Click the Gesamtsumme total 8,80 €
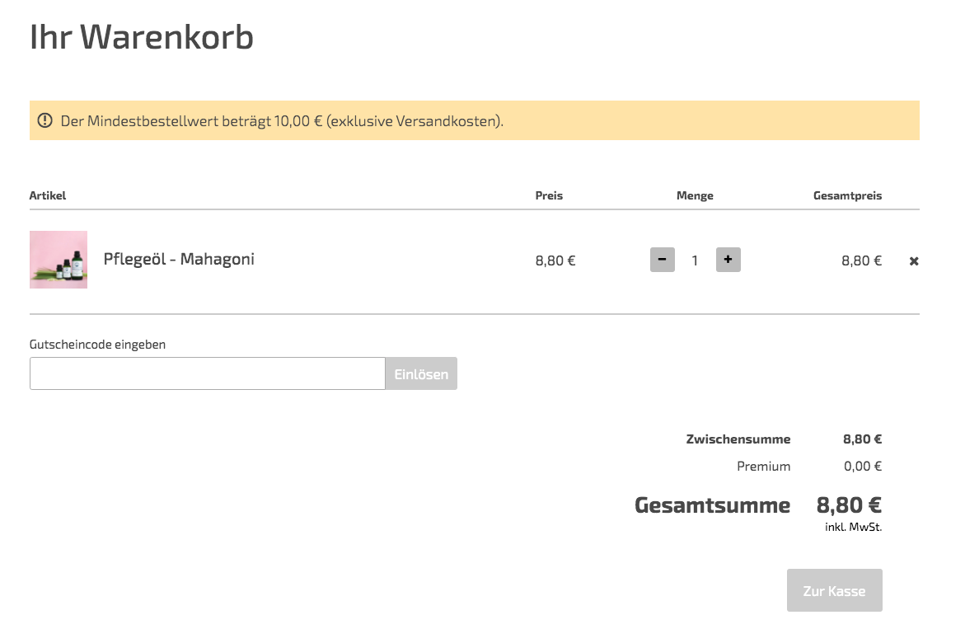The height and width of the screenshot is (629, 965). pos(850,505)
